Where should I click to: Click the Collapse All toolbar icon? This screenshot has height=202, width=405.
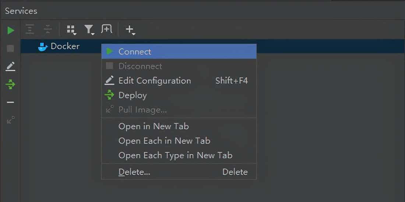point(48,29)
